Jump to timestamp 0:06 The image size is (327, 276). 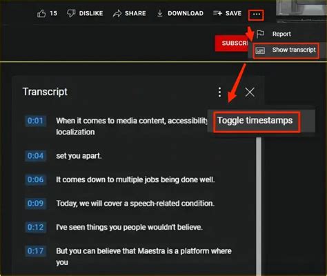tap(35, 179)
